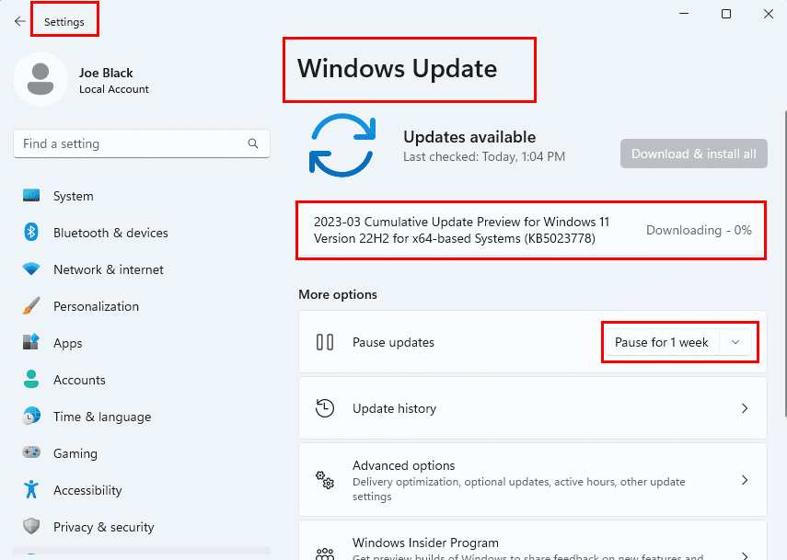Click the Accounts person icon
This screenshot has width=787, height=560.
tap(31, 380)
